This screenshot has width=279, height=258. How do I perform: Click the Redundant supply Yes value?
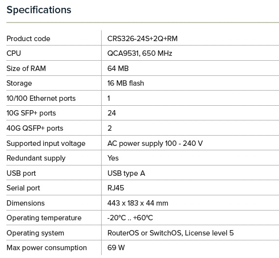click(x=113, y=158)
